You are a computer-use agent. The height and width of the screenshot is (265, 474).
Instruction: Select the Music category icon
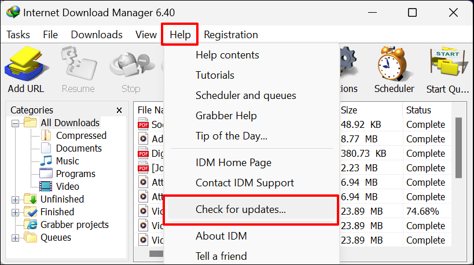(x=46, y=161)
